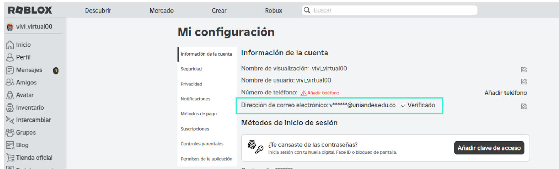Open Amigos from sidebar
Viewport: 559px width, 169px height.
[x=26, y=82]
